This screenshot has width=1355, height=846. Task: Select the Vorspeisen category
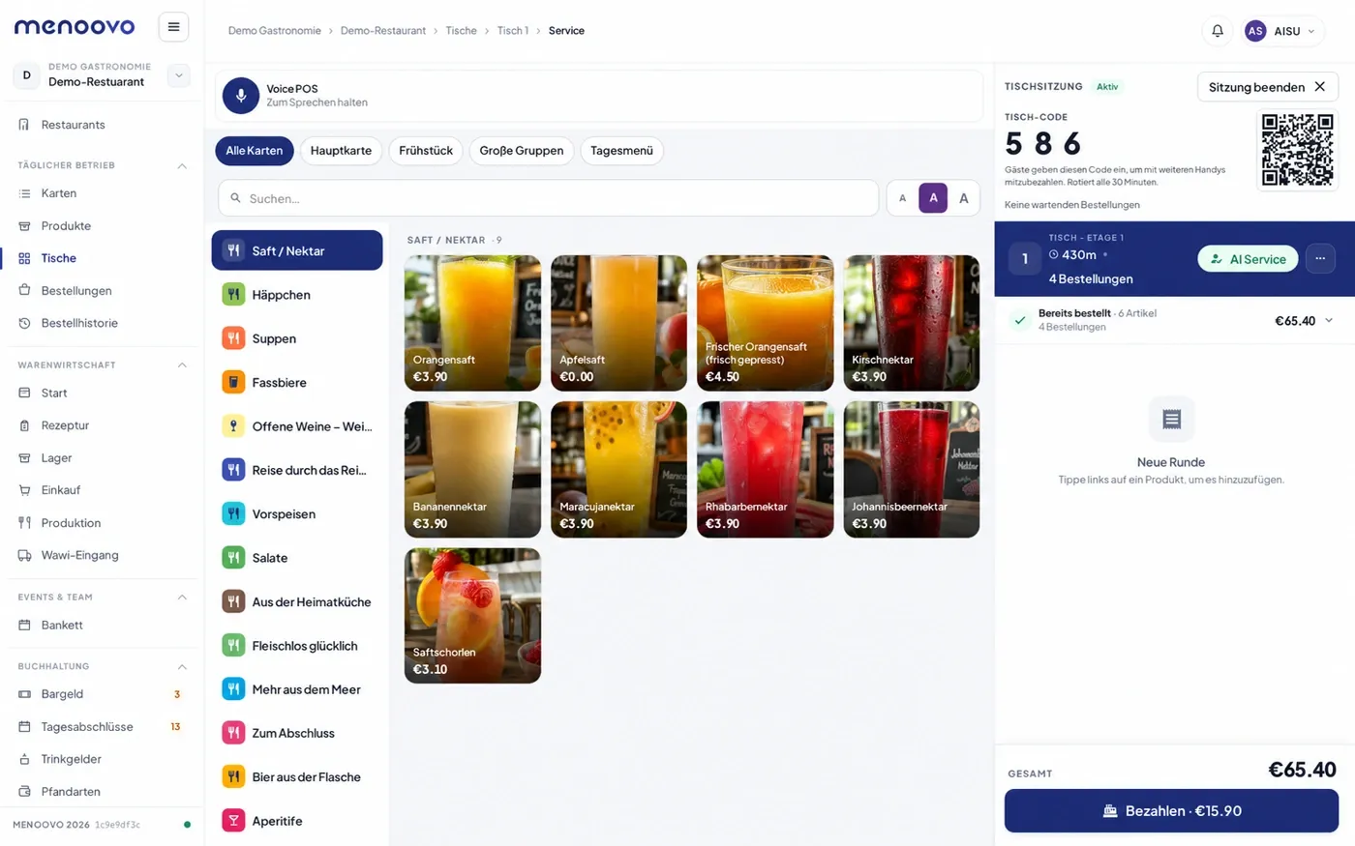tap(297, 514)
